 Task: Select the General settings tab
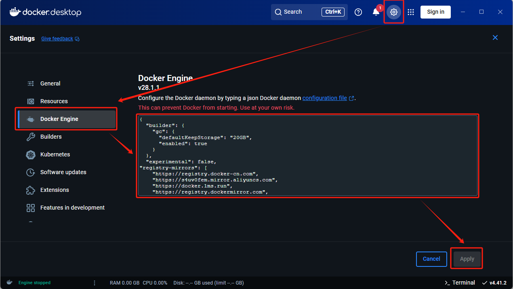coord(50,83)
